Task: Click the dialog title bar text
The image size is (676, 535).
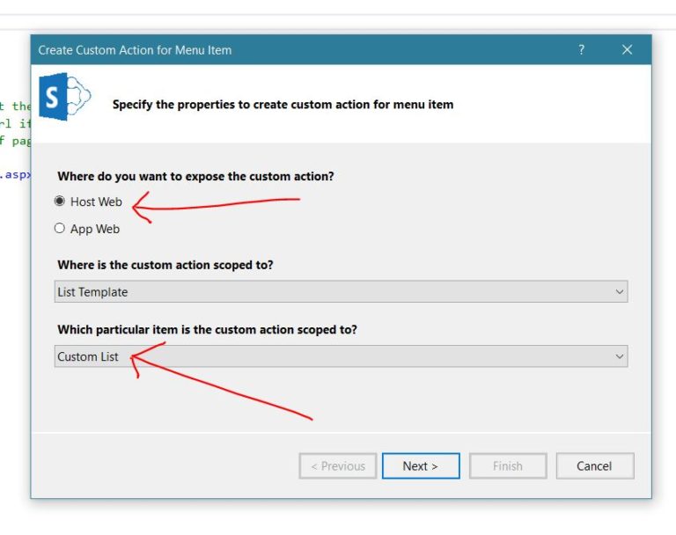Action: coord(135,50)
